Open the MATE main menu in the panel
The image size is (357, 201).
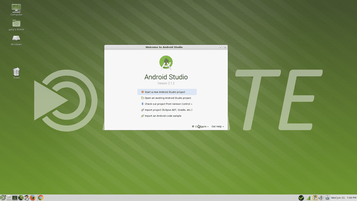(x=3, y=198)
